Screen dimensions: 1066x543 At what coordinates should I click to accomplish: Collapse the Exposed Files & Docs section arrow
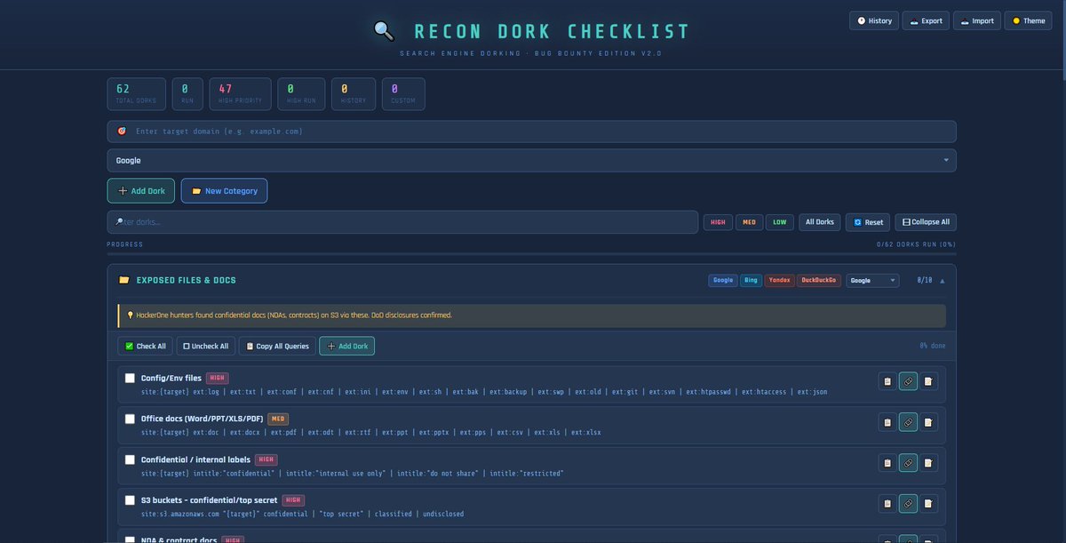[x=943, y=280]
